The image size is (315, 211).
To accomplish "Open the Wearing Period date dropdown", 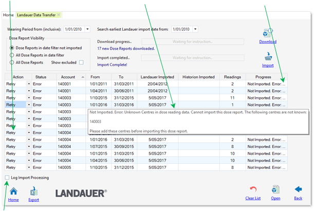I will pyautogui.click(x=87, y=29).
